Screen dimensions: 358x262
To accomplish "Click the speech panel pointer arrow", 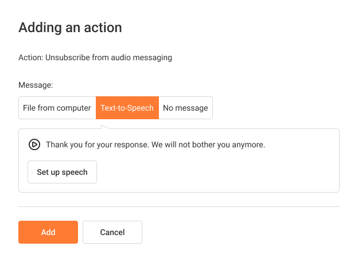I will pos(106,127).
